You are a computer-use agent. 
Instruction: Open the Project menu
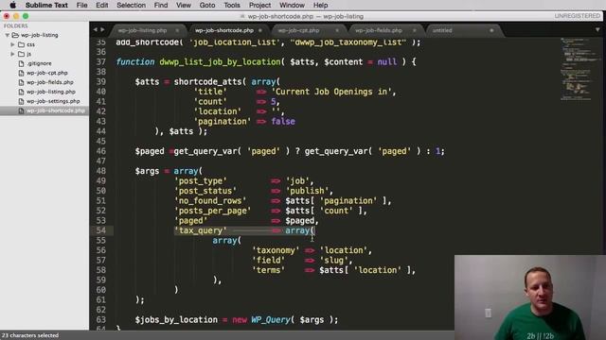(x=259, y=5)
